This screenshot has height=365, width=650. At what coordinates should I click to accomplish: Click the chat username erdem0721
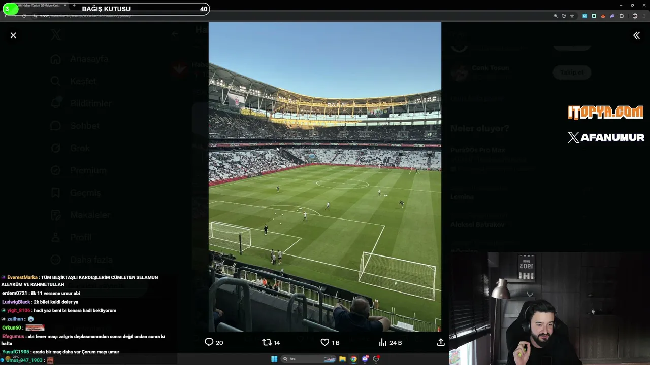[15, 293]
